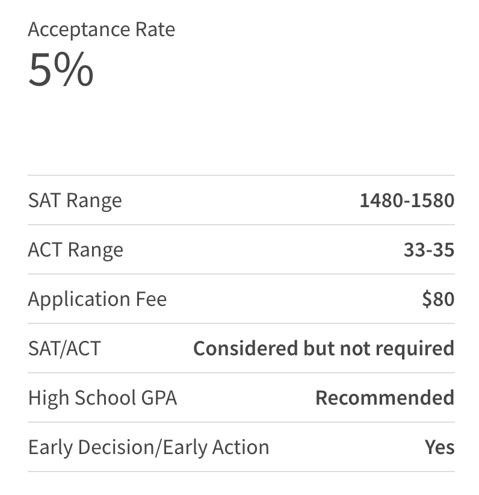Select the 33-35 ACT score value
The height and width of the screenshot is (495, 479).
click(429, 250)
